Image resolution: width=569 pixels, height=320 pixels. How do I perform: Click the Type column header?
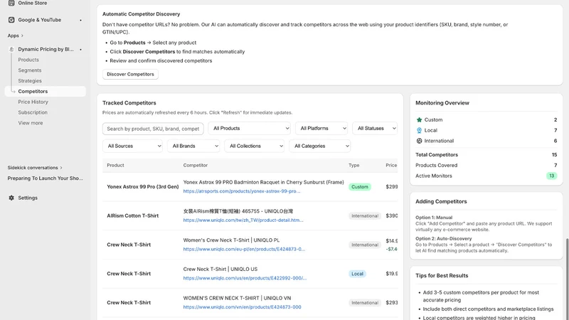[353, 166]
